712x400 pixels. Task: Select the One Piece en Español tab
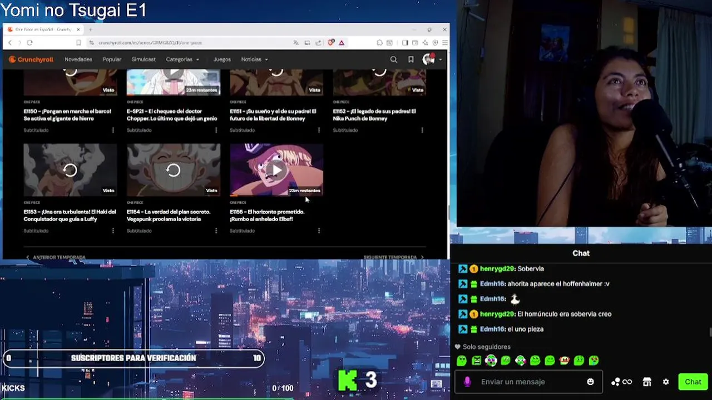pyautogui.click(x=44, y=29)
